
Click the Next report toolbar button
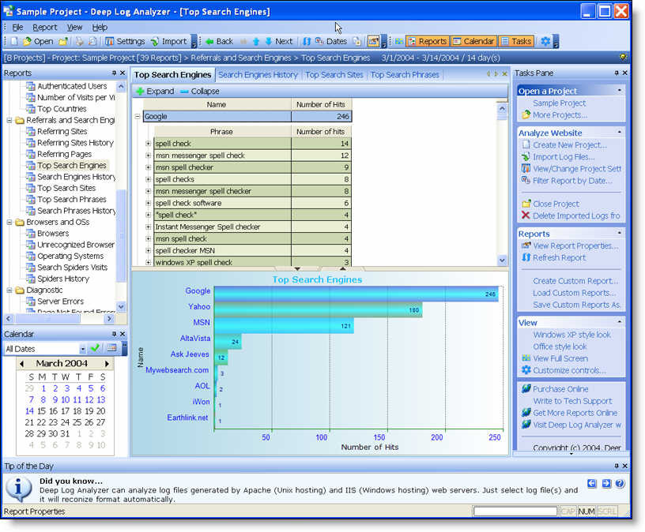[x=279, y=42]
